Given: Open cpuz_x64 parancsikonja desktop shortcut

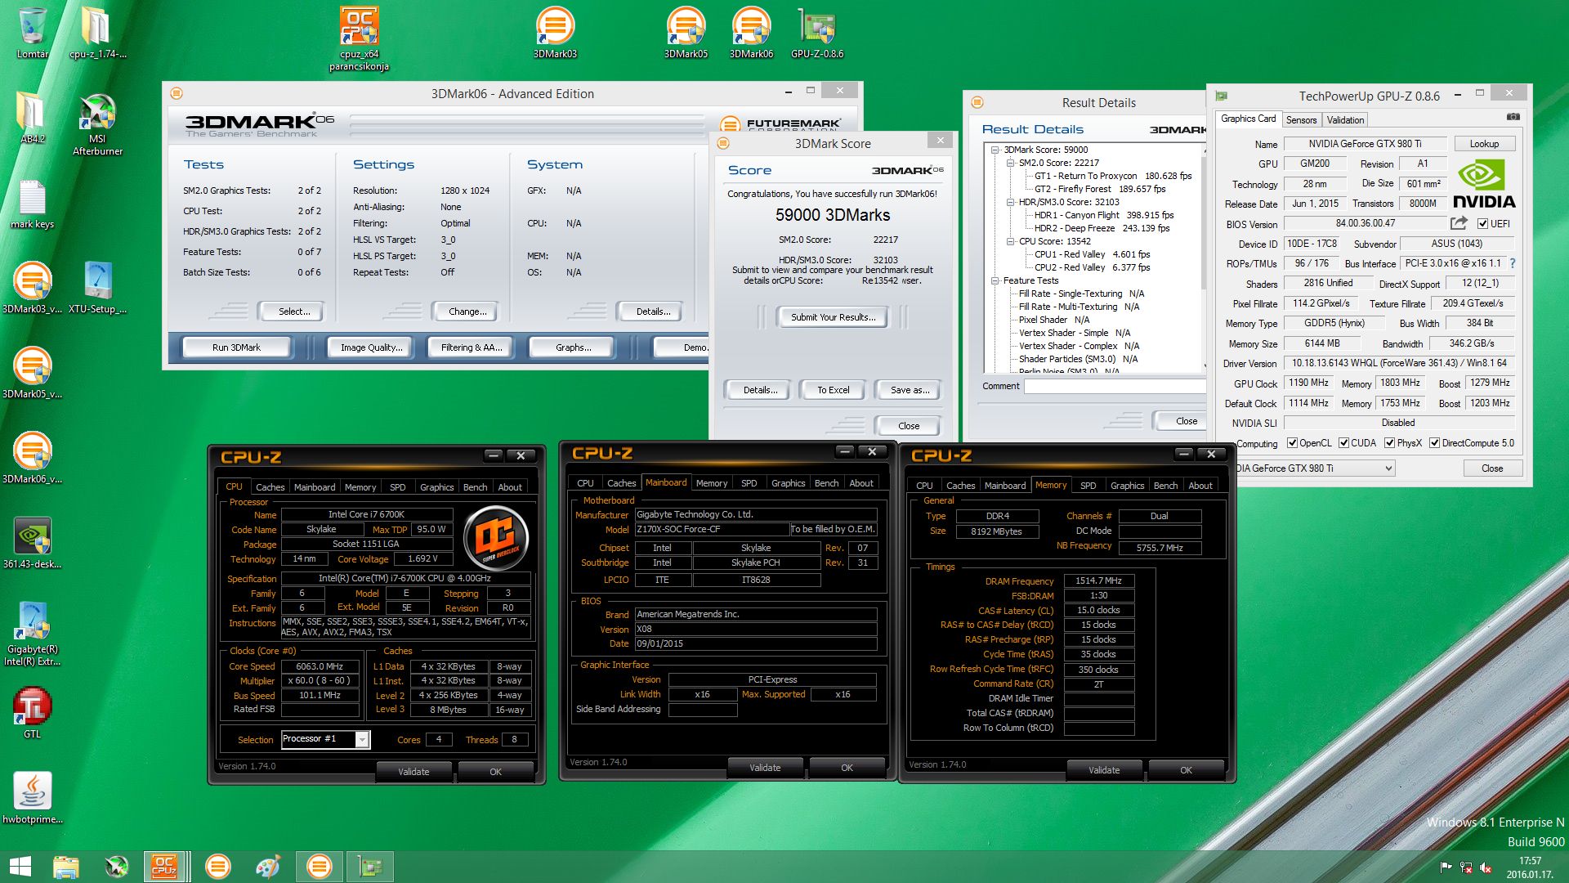Looking at the screenshot, I should point(359,38).
